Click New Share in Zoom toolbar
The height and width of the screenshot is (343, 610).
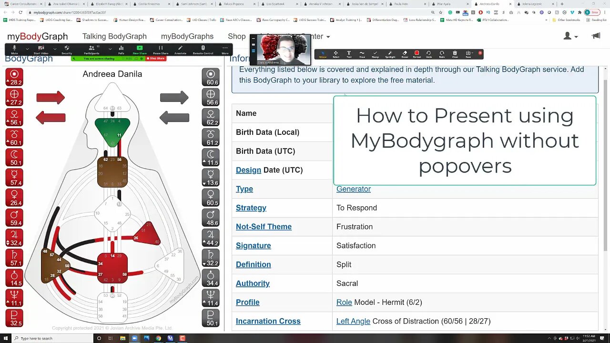140,50
